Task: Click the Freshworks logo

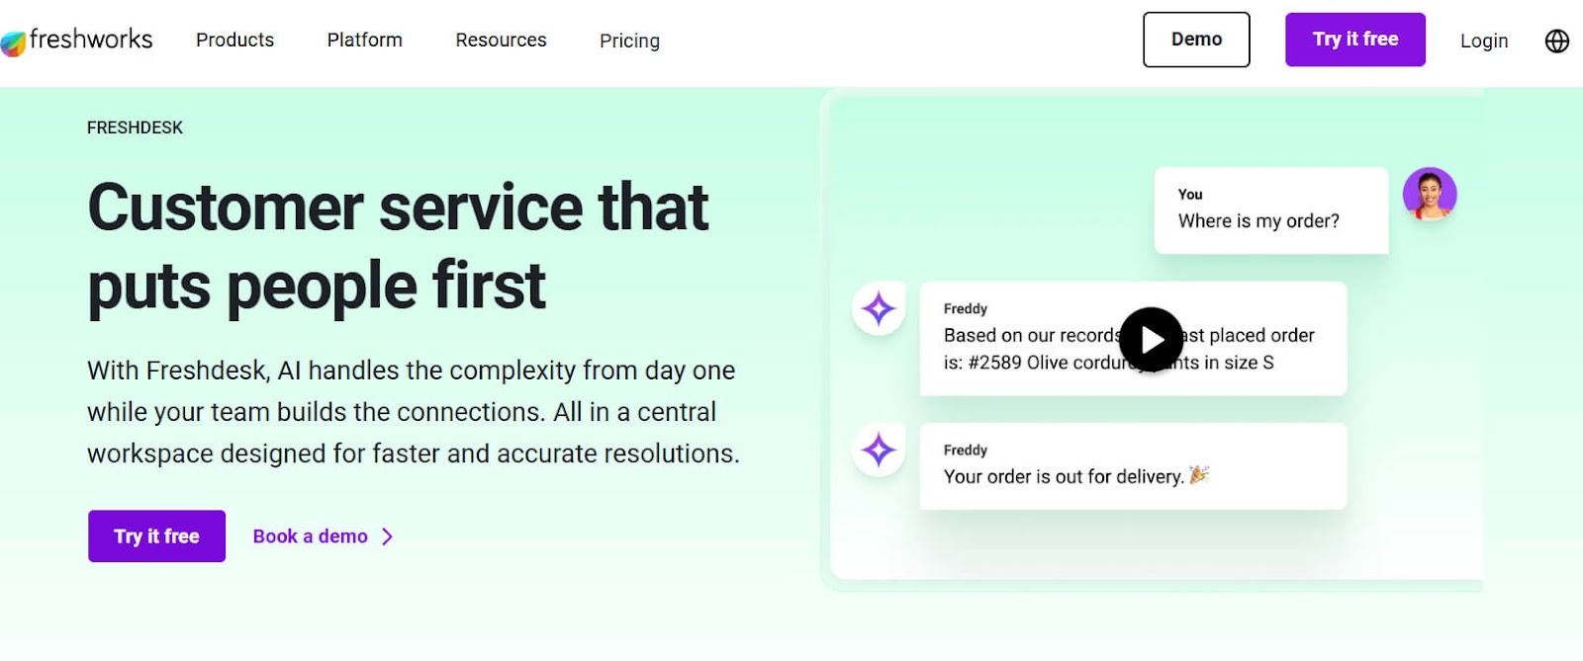Action: pyautogui.click(x=77, y=41)
